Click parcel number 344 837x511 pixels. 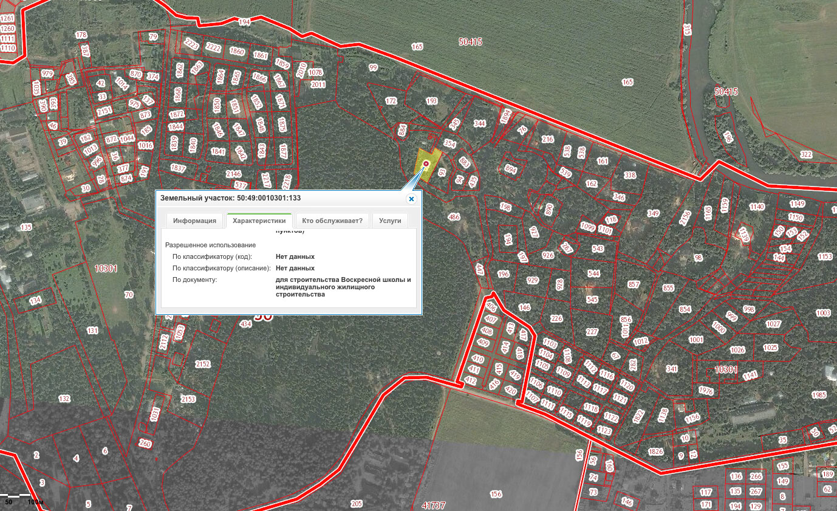point(480,123)
